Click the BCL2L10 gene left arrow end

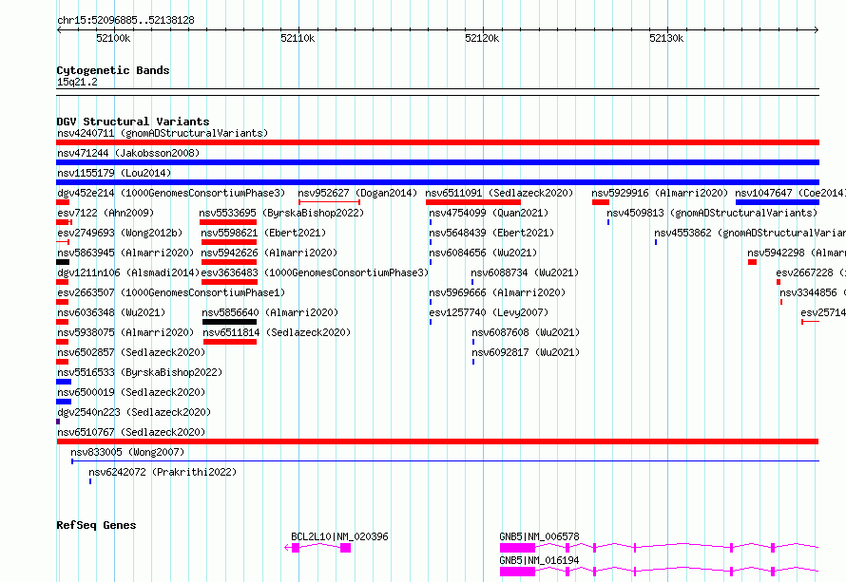pyautogui.click(x=288, y=548)
